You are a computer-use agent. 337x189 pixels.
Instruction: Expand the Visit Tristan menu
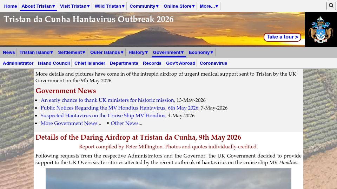pos(74,6)
